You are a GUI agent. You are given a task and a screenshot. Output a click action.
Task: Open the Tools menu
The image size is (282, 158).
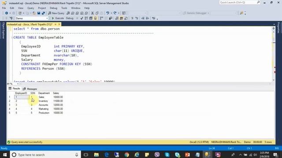click(x=64, y=8)
